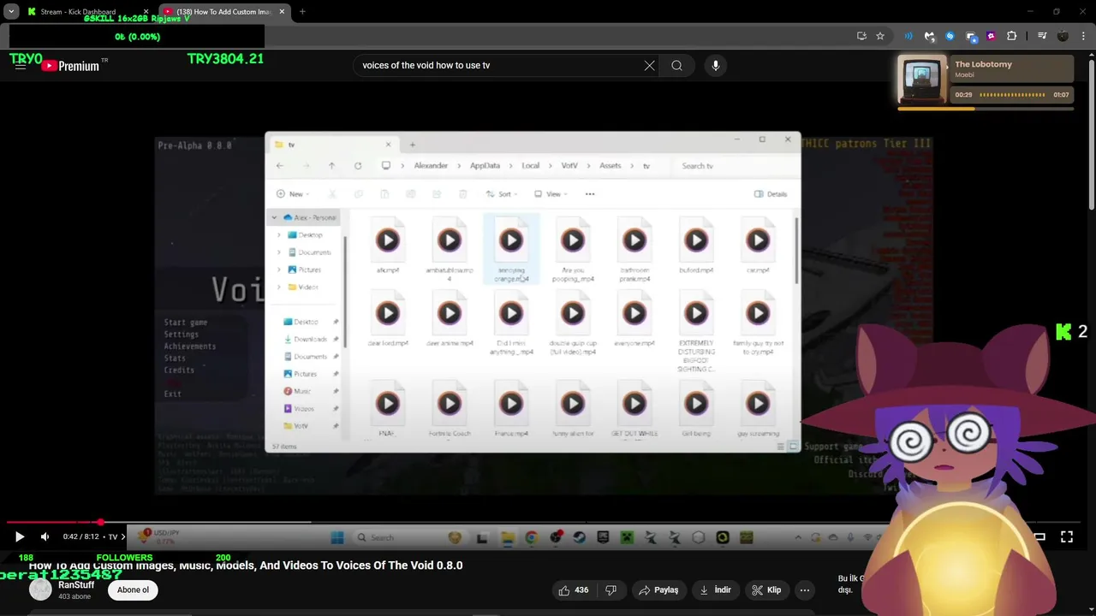Screen dimensions: 1096x616
Task: Toggle the Explorer Details pane
Action: [x=771, y=194]
